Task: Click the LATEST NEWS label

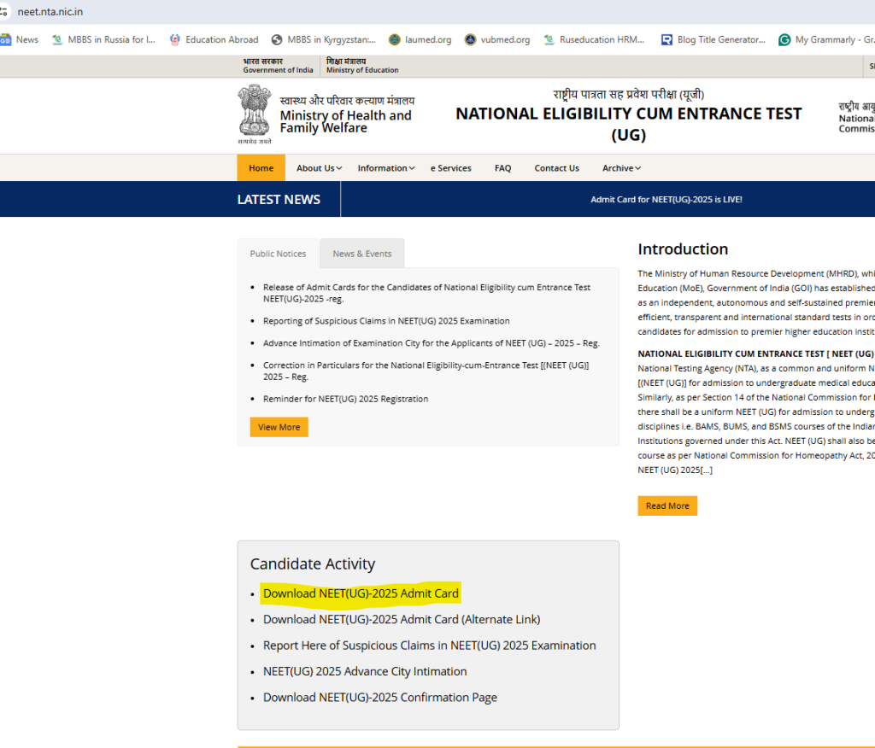Action: click(x=279, y=199)
